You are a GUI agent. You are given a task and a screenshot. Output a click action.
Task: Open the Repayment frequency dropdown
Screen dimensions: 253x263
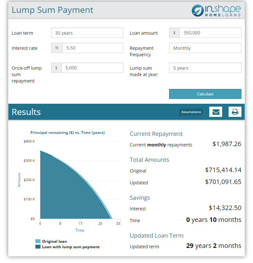point(205,48)
